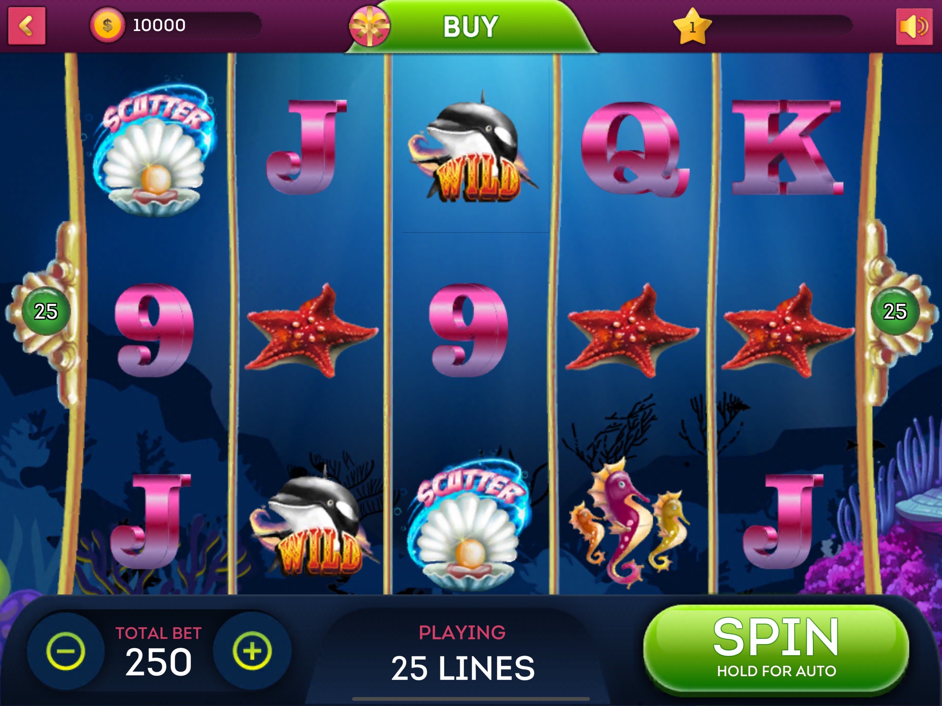The image size is (942, 706).
Task: Tap the orca Wild symbol on the center reel
Action: [472, 147]
